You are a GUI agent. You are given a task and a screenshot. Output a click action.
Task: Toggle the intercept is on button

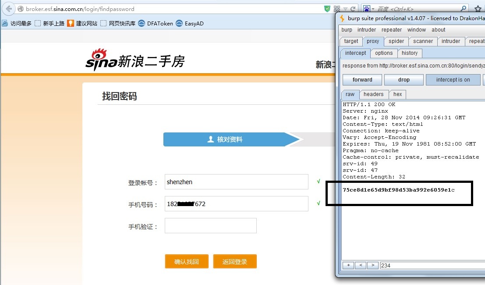pyautogui.click(x=453, y=79)
